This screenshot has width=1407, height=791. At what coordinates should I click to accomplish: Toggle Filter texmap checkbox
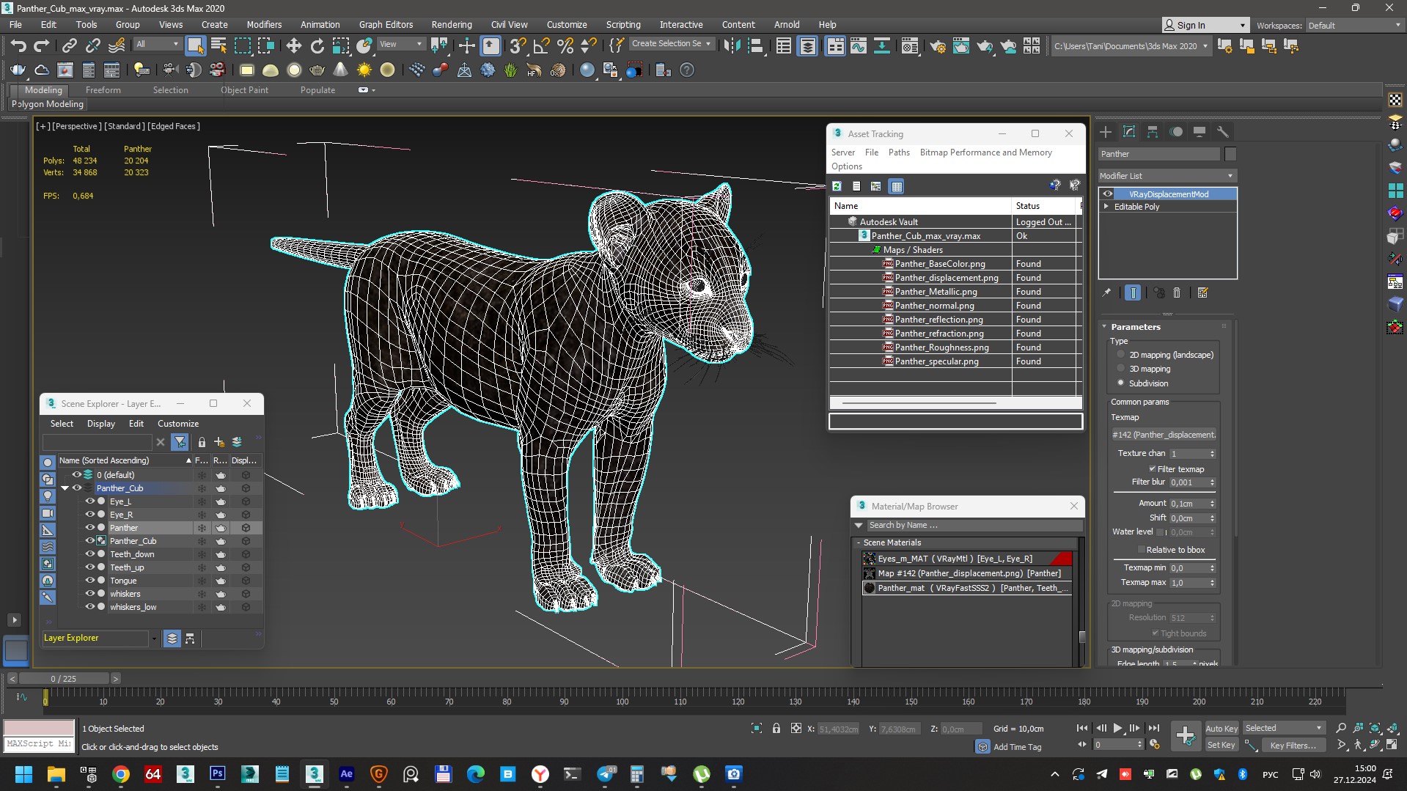[1152, 468]
